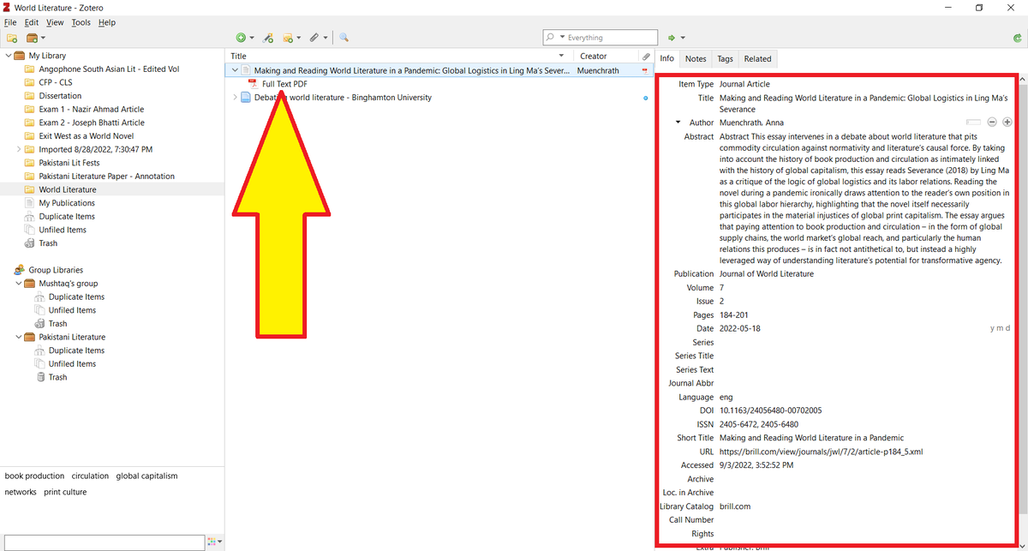Sort items by Title column header
This screenshot has height=551, width=1028.
coord(398,56)
